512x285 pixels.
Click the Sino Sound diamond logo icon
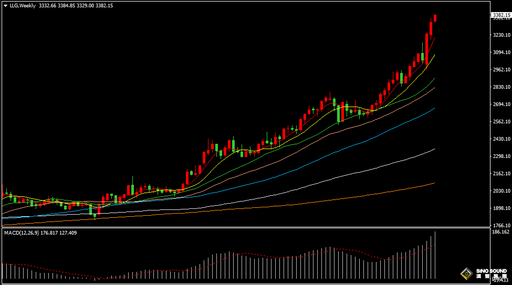point(466,273)
